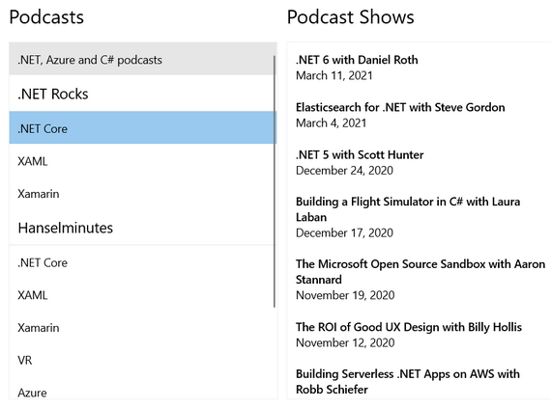
Task: Select Xamarin under Hanselminutes
Action: click(142, 327)
